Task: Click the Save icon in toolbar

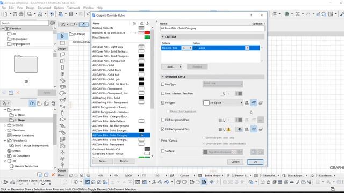Action: tap(15, 14)
